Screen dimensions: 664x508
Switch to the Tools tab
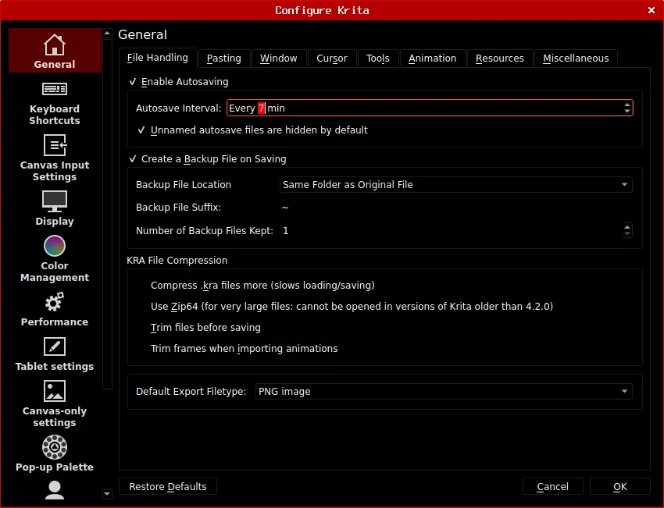coord(378,59)
